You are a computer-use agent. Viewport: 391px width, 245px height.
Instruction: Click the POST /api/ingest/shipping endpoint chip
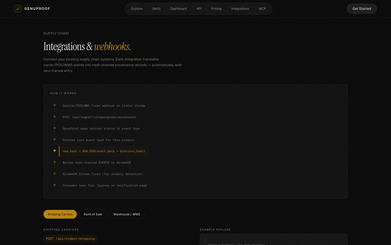(x=70, y=239)
